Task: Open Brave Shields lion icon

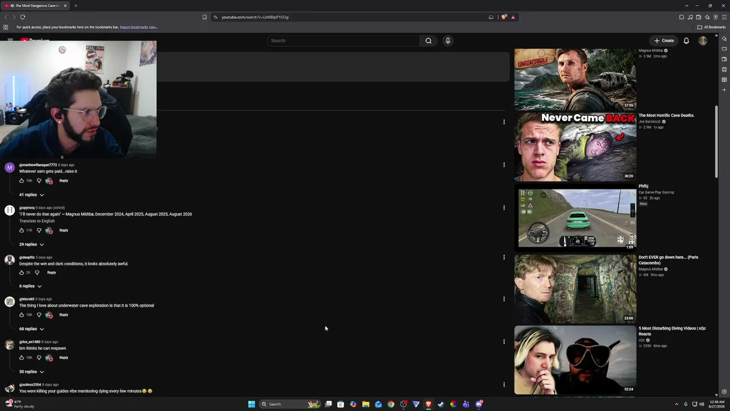Action: 504,17
